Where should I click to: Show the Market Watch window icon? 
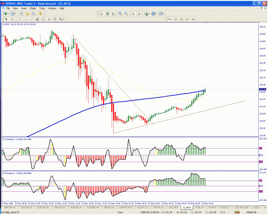coord(21,13)
